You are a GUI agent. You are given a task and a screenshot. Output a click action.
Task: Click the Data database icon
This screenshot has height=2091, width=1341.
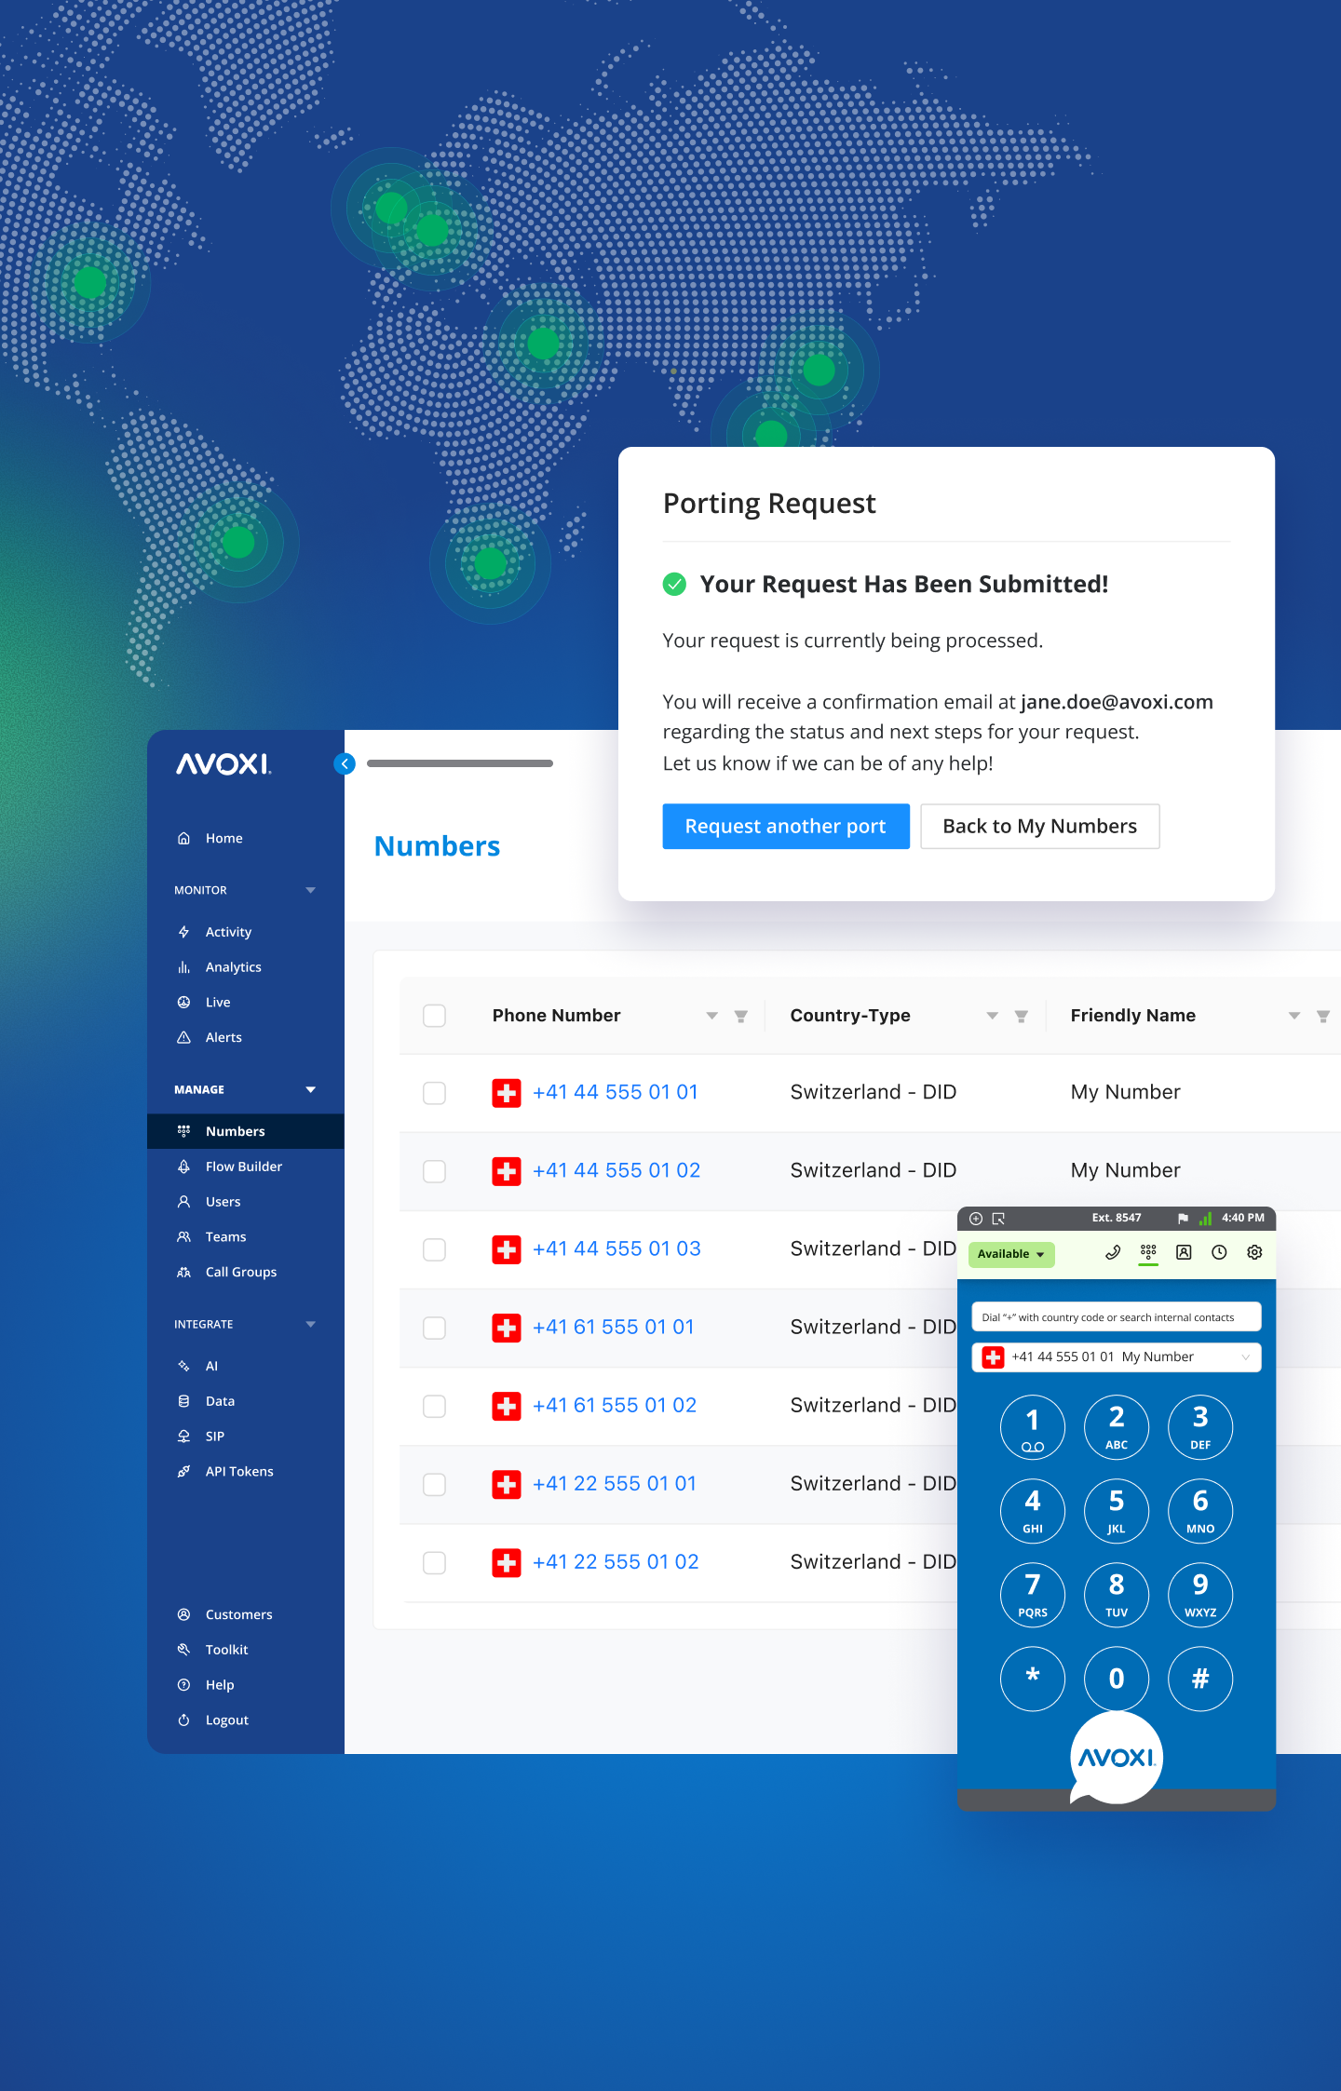click(183, 1401)
